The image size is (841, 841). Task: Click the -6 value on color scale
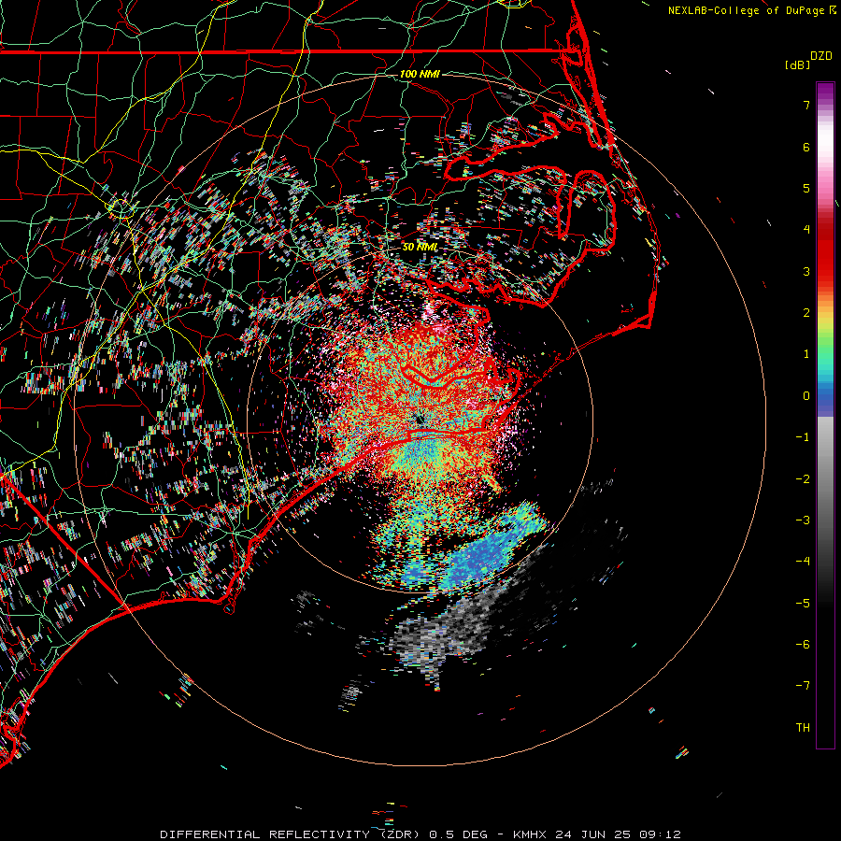[x=803, y=644]
